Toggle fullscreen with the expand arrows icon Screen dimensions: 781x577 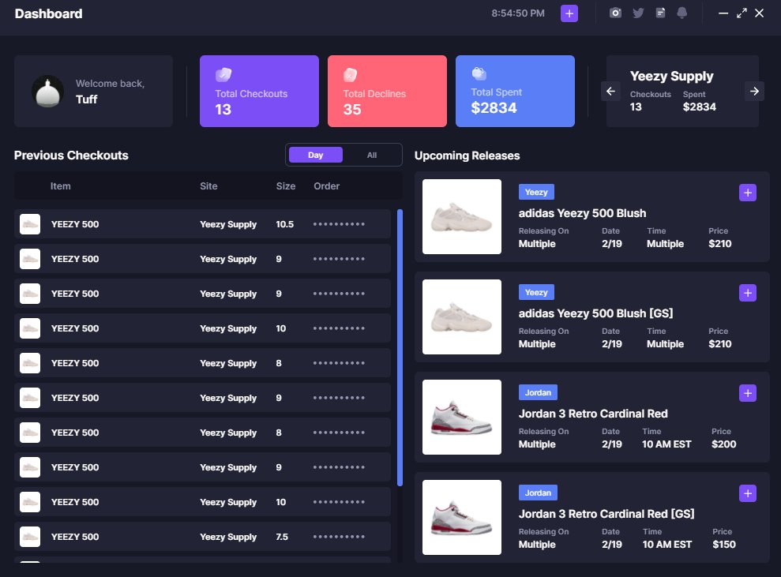pos(742,13)
